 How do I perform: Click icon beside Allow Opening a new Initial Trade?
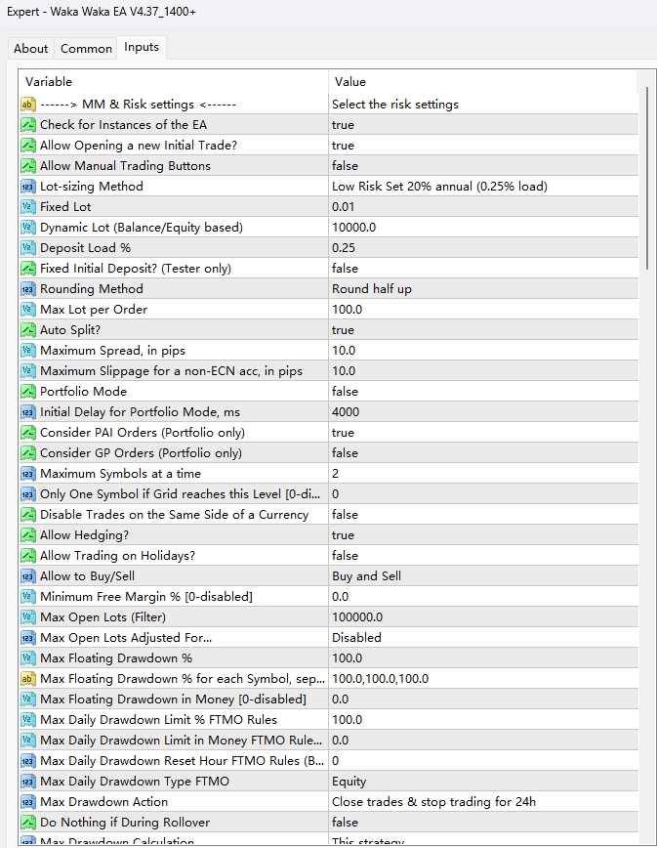(28, 146)
